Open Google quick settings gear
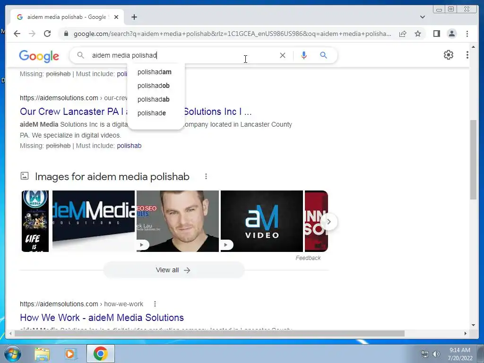The image size is (484, 363). [448, 55]
